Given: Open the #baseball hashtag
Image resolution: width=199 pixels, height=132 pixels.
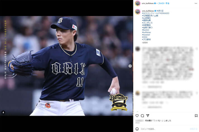Looking at the screenshot, I should pos(146,35).
